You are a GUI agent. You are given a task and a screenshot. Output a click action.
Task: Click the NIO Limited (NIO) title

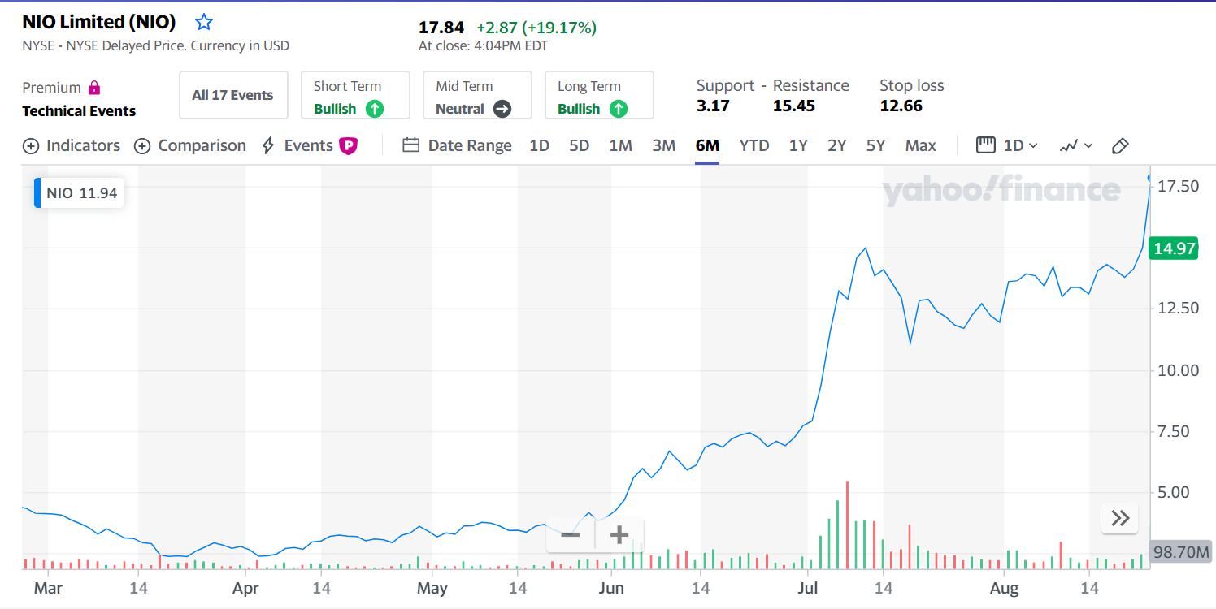click(99, 22)
